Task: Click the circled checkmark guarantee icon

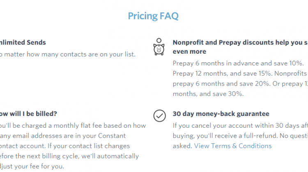Action: point(159,115)
